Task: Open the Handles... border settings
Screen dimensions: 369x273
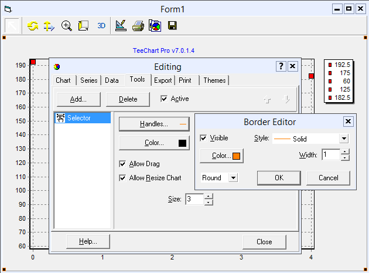Action: pyautogui.click(x=154, y=124)
